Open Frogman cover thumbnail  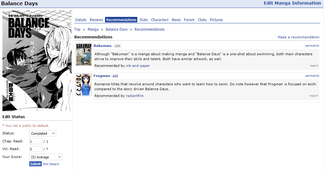[84, 85]
